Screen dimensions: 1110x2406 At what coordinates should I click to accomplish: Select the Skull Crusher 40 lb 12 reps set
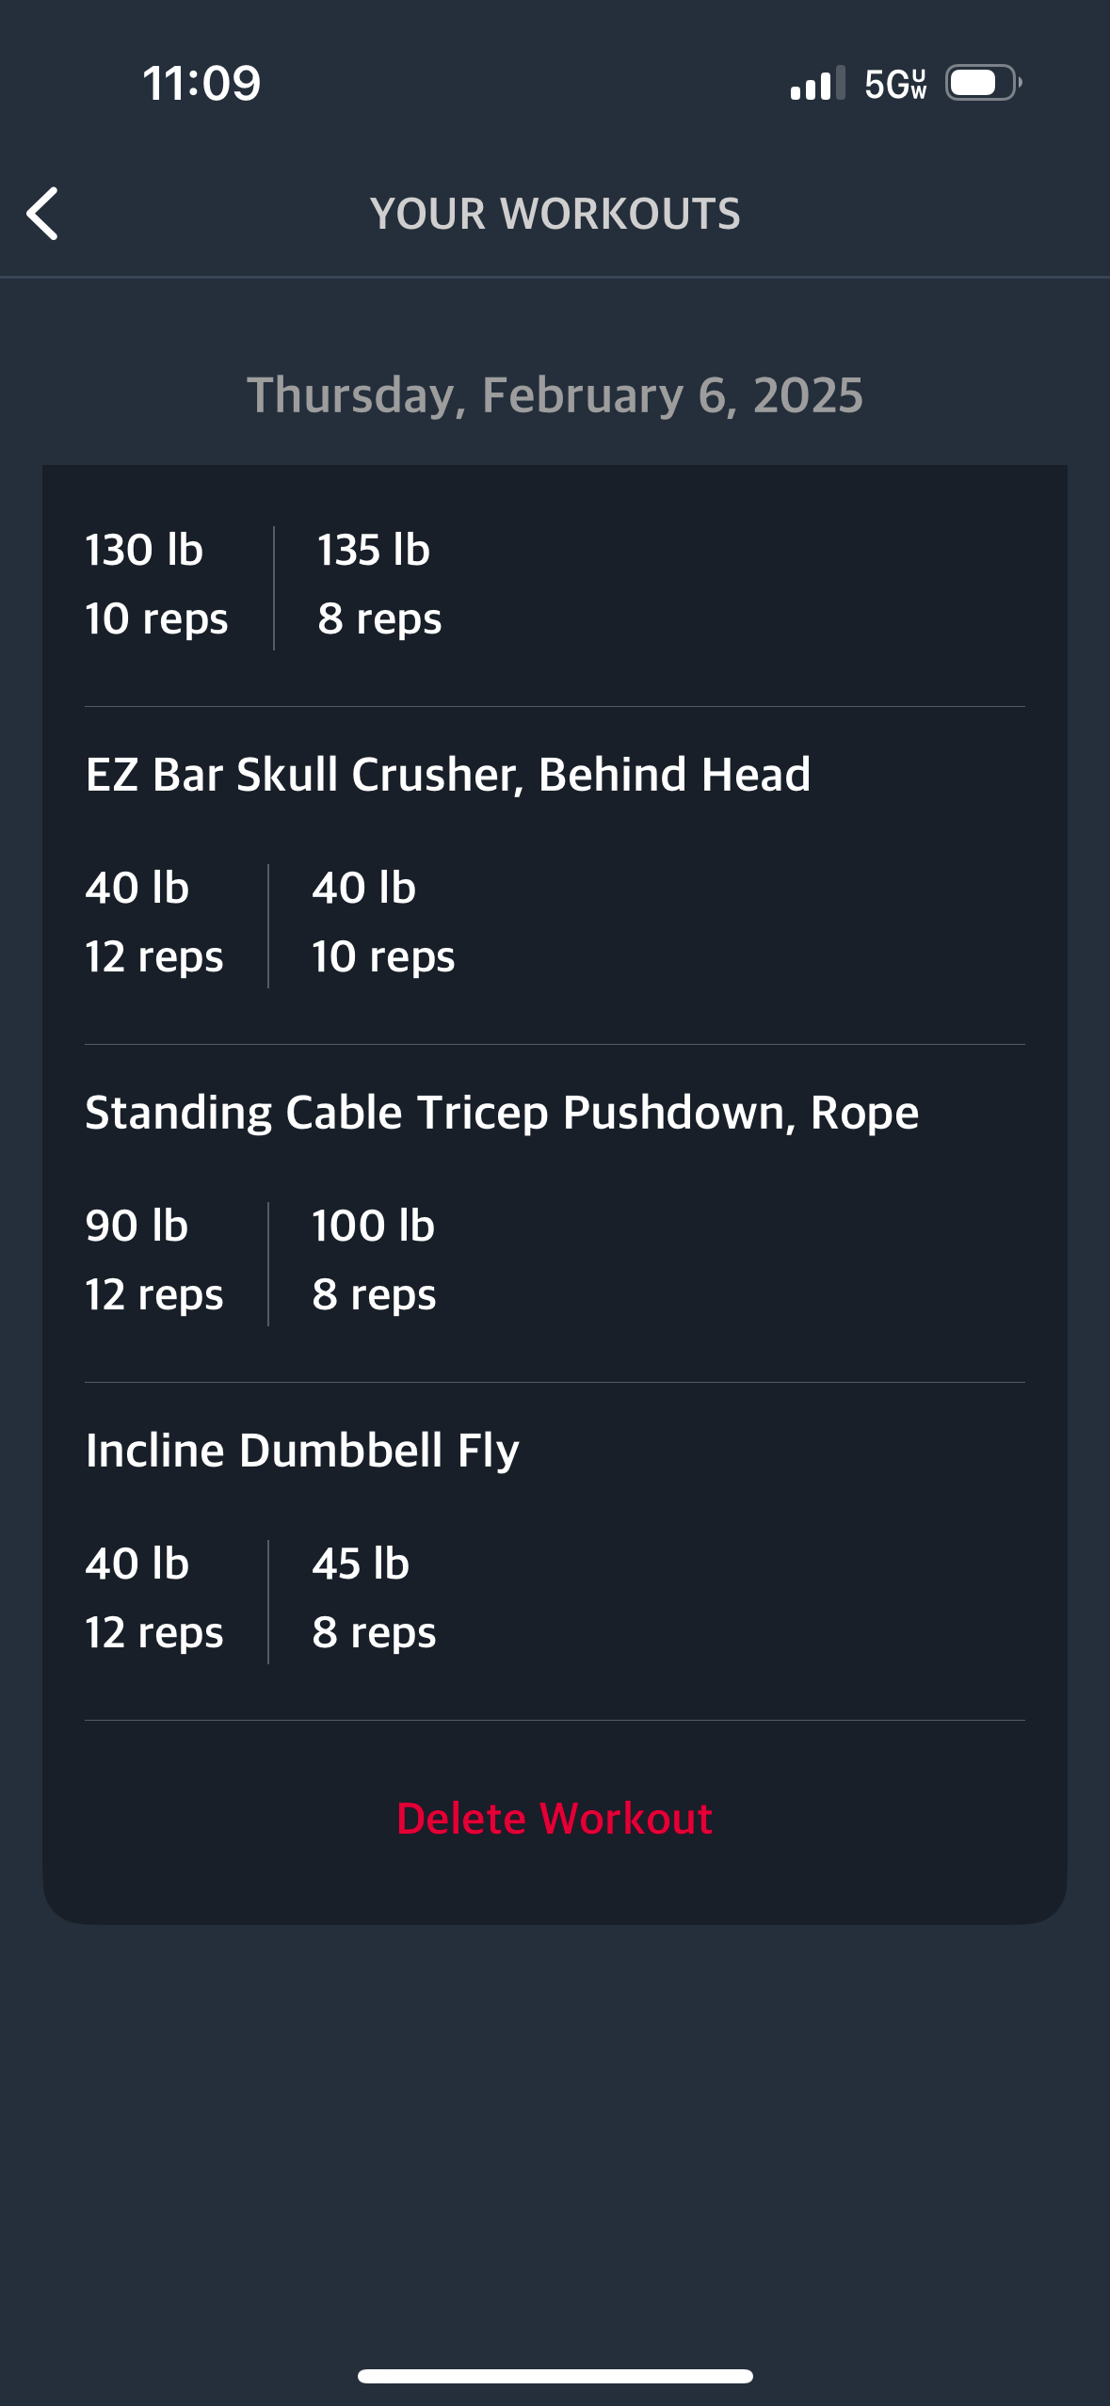154,922
